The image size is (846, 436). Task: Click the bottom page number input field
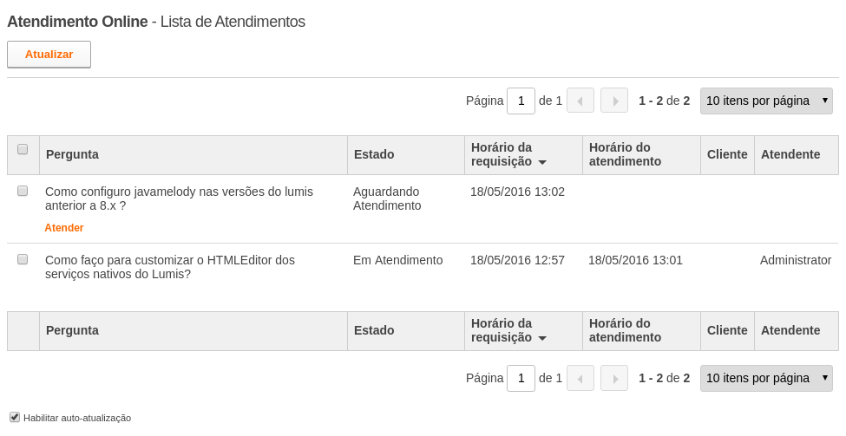521,378
